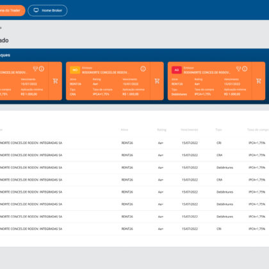Add the CRA highlight card to cart
Viewport: 269px width, 269px height.
(157, 81)
